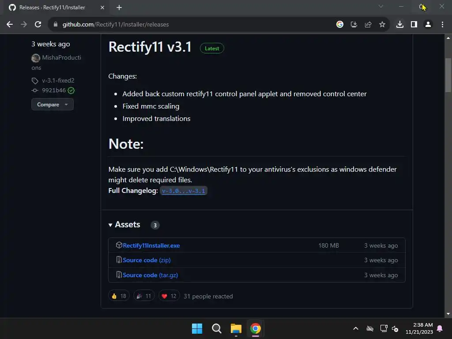Click 'Improved translations' bullet text
452x339 pixels.
click(157, 119)
